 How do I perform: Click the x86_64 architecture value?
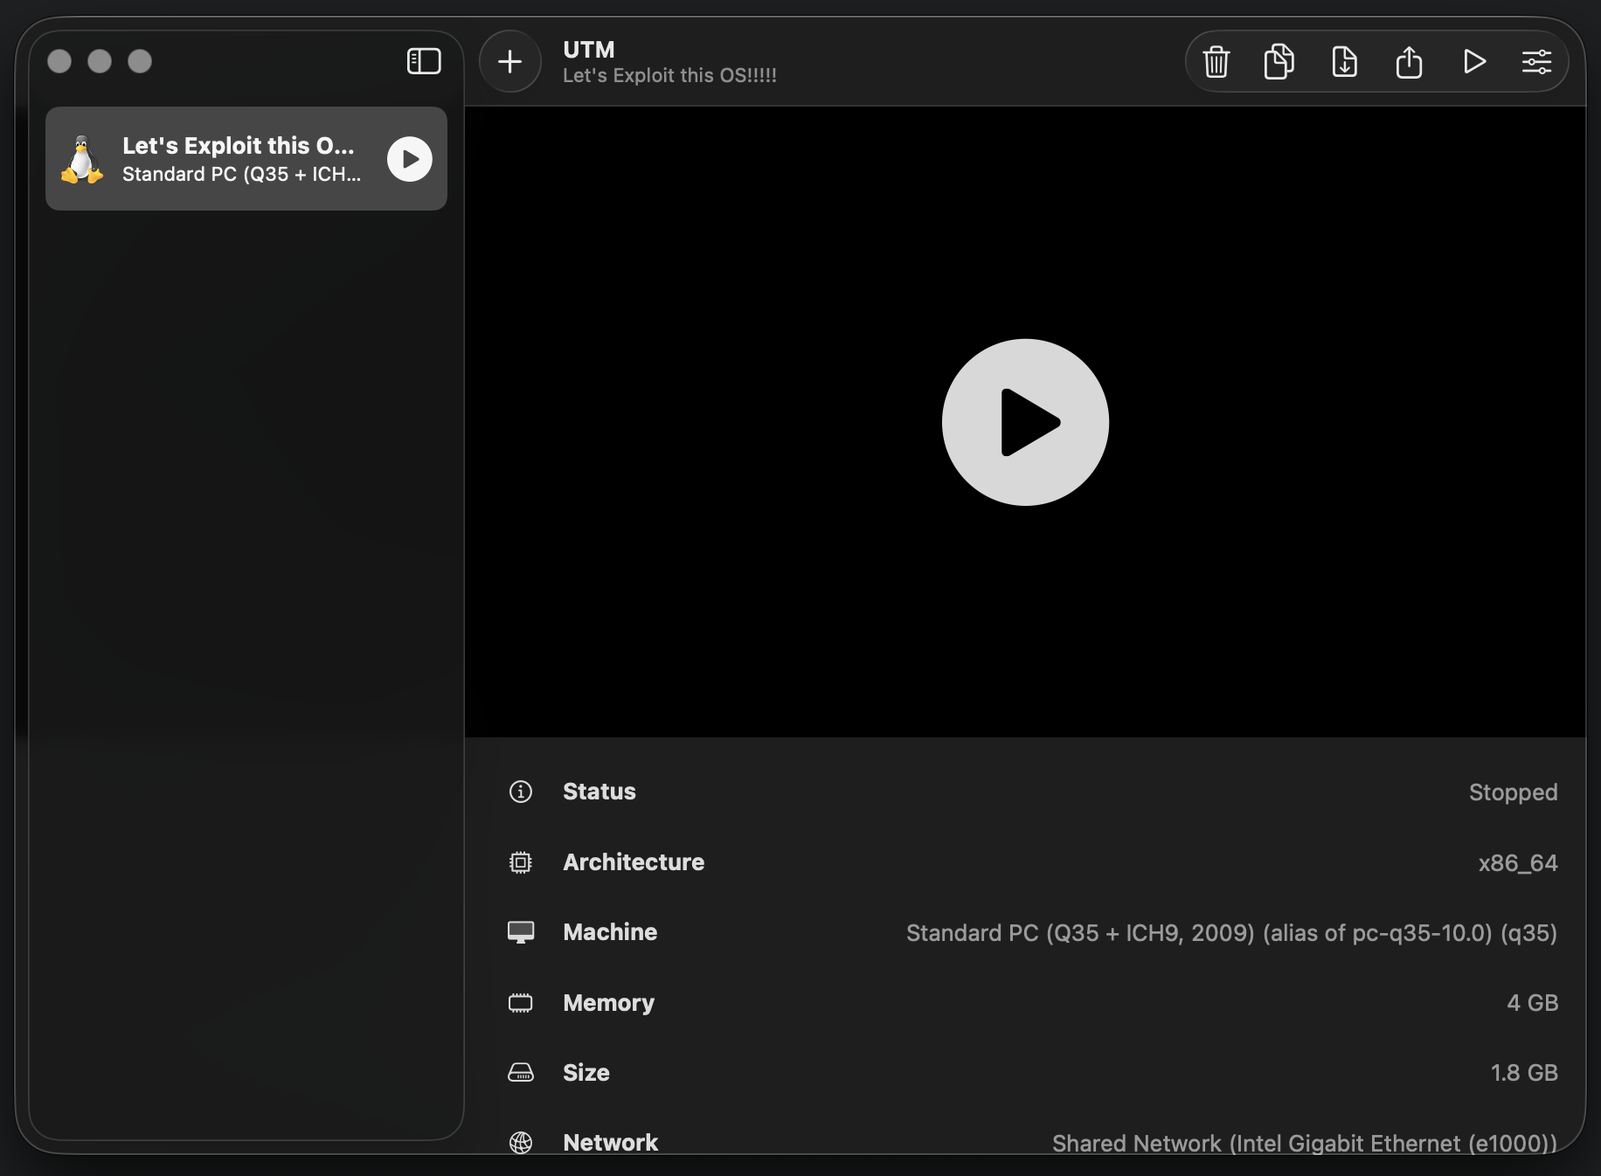[1518, 863]
